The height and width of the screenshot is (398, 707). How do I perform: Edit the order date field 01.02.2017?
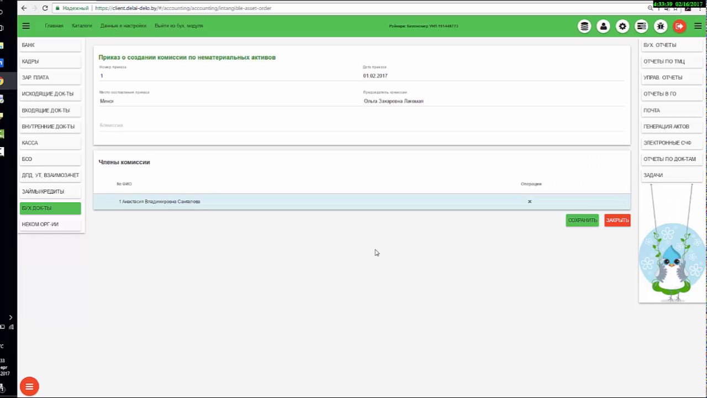pyautogui.click(x=493, y=76)
